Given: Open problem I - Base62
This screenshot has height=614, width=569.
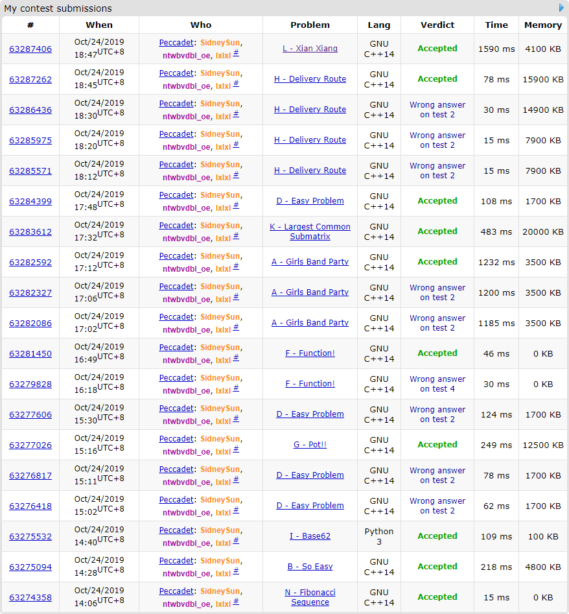Looking at the screenshot, I should (x=310, y=536).
